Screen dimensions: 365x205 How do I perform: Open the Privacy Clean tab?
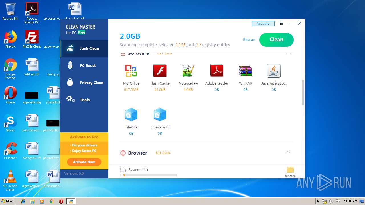(x=84, y=83)
